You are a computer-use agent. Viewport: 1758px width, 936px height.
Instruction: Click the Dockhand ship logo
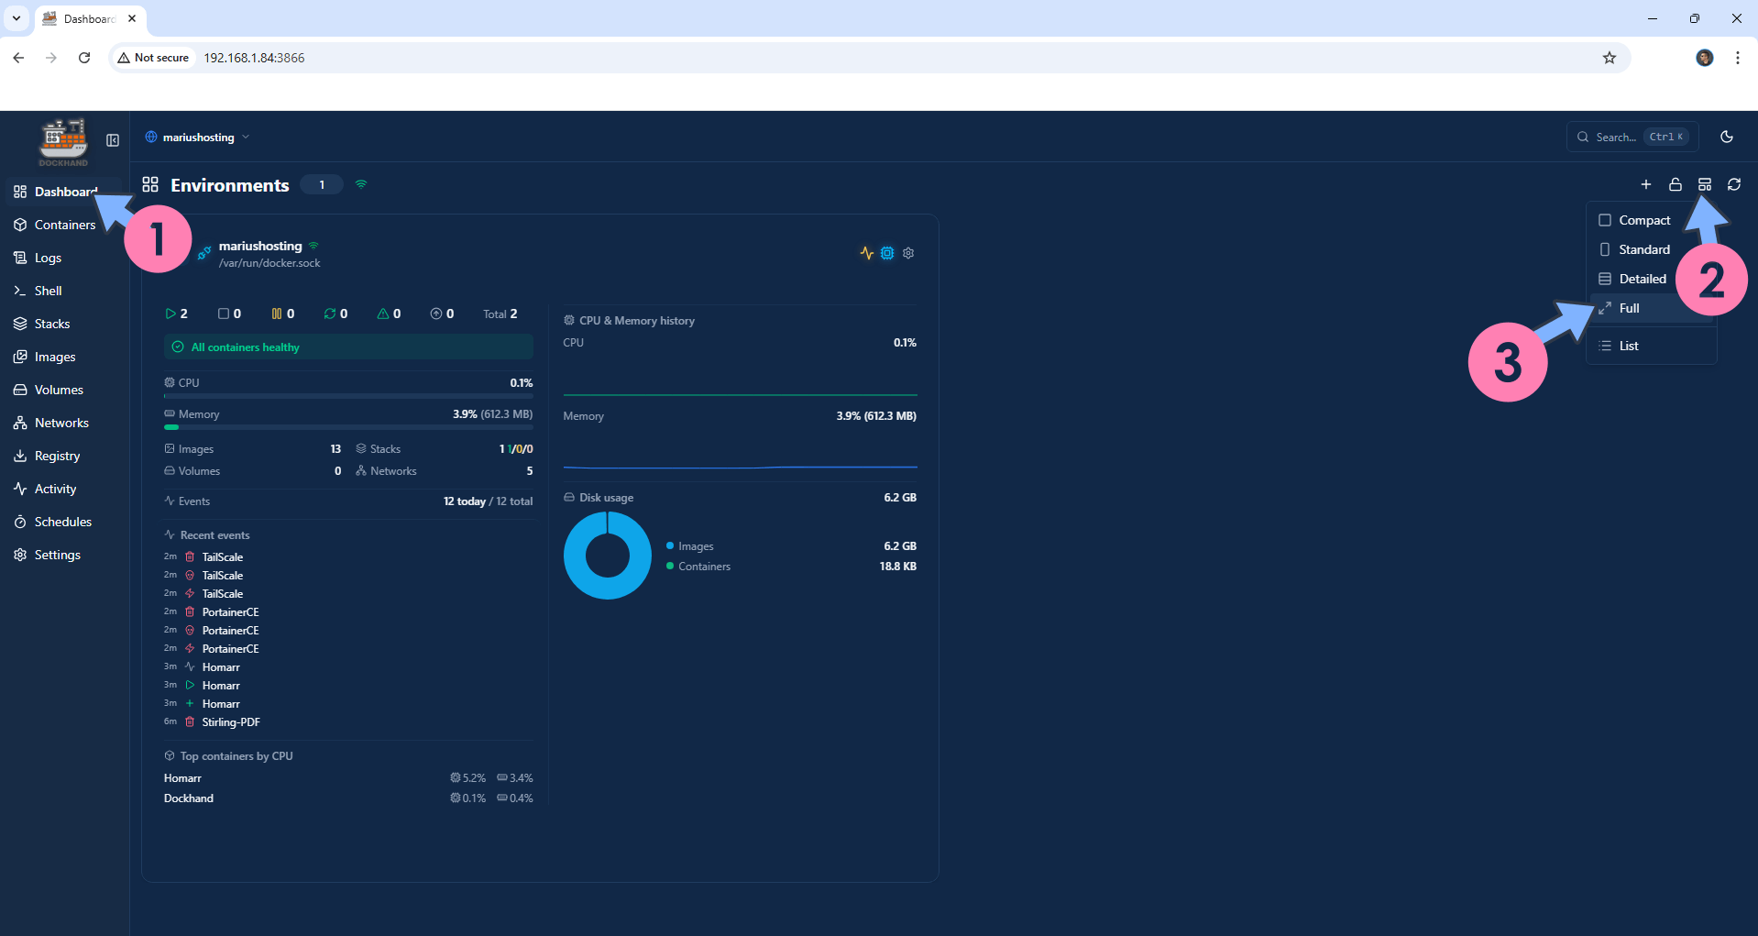pyautogui.click(x=63, y=141)
